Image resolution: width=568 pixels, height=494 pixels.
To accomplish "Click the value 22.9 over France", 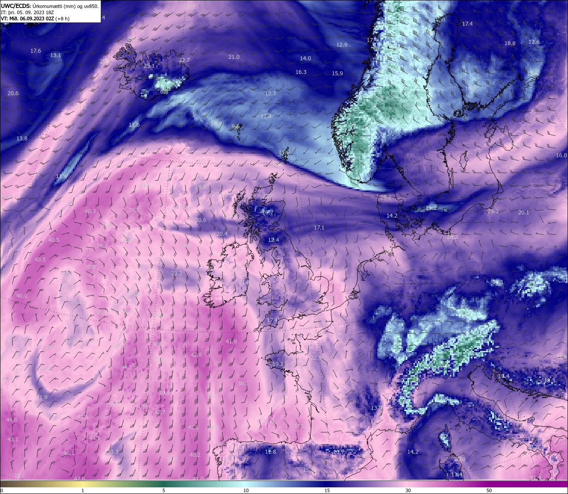I will [316, 358].
